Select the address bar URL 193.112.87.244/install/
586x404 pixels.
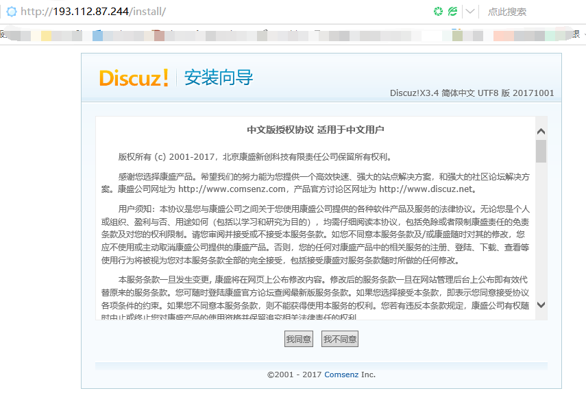93,12
